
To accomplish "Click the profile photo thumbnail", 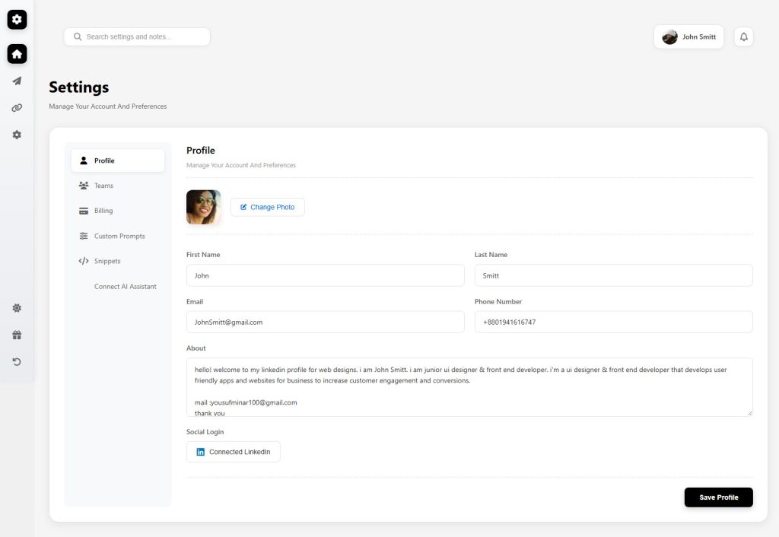I will pos(204,207).
